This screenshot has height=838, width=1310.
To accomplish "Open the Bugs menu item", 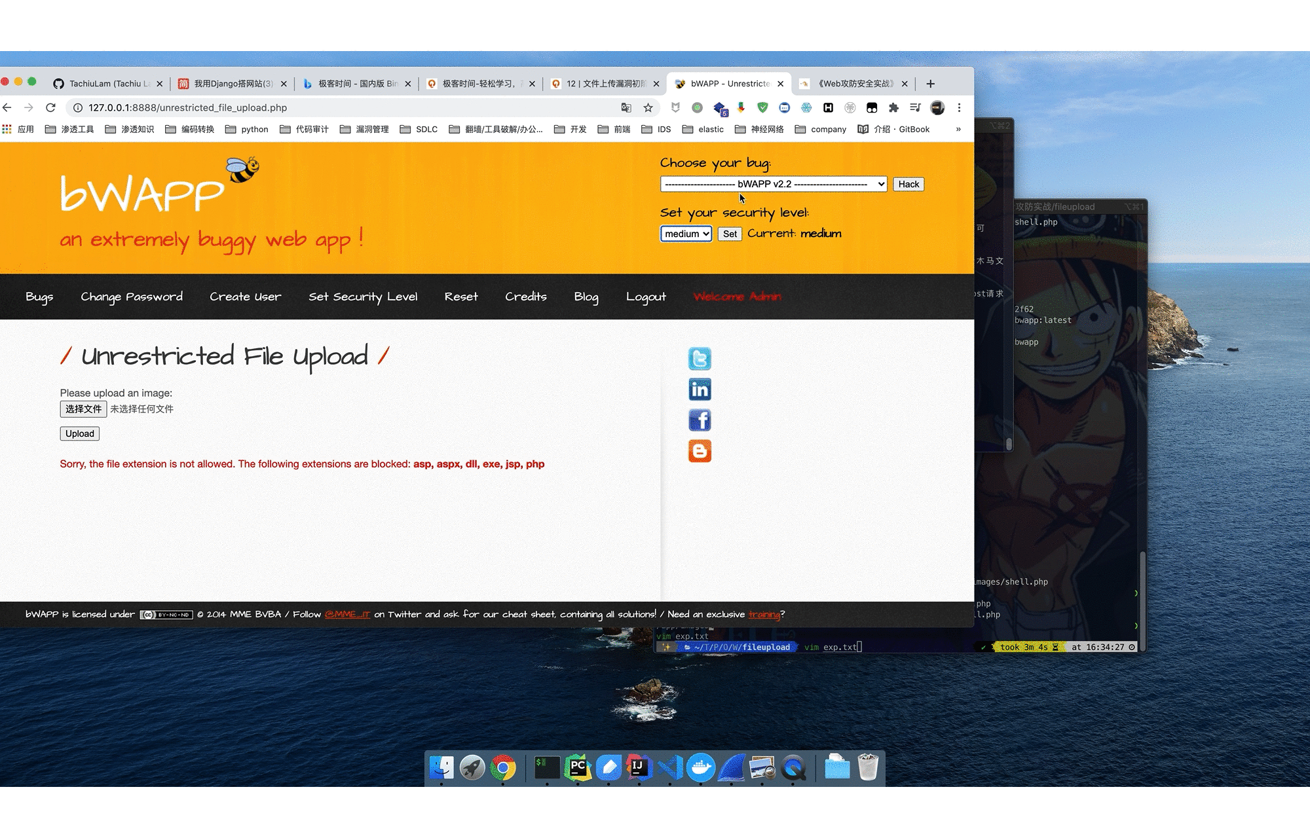I will click(x=40, y=297).
